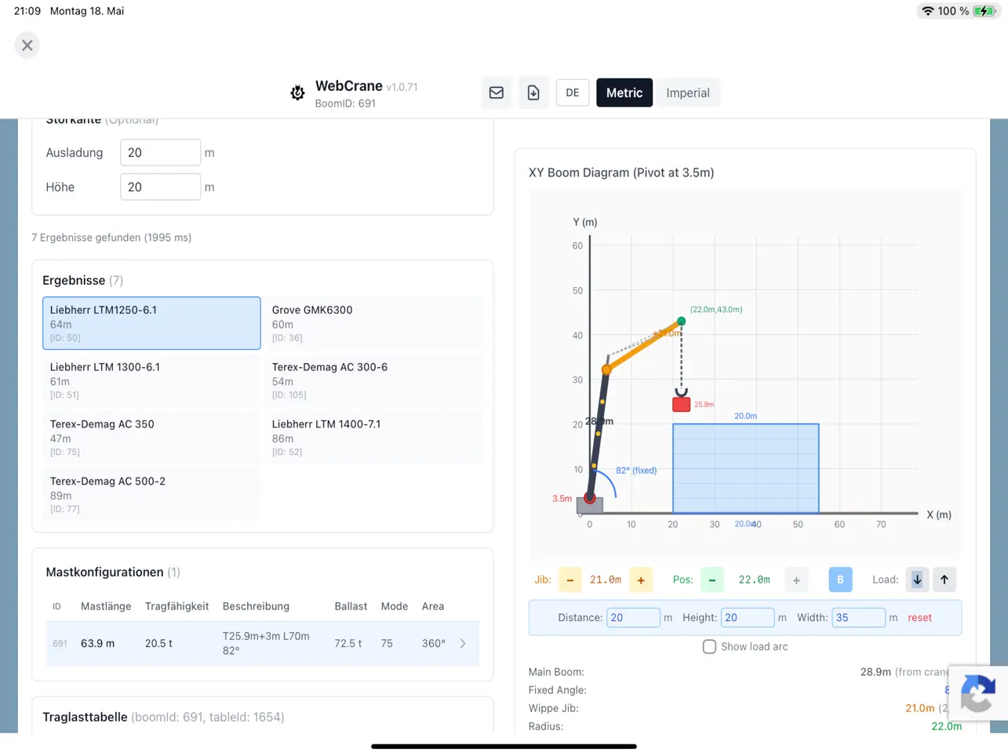Click the battery status icon

click(984, 11)
